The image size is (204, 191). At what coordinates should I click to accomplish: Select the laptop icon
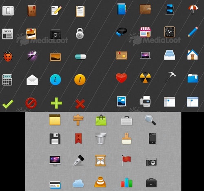coord(145,55)
